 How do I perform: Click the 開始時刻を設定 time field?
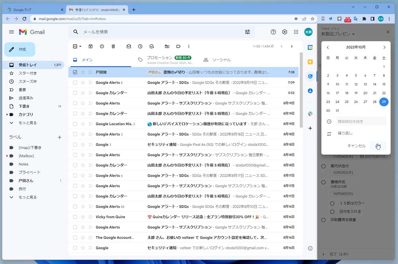pos(361,122)
